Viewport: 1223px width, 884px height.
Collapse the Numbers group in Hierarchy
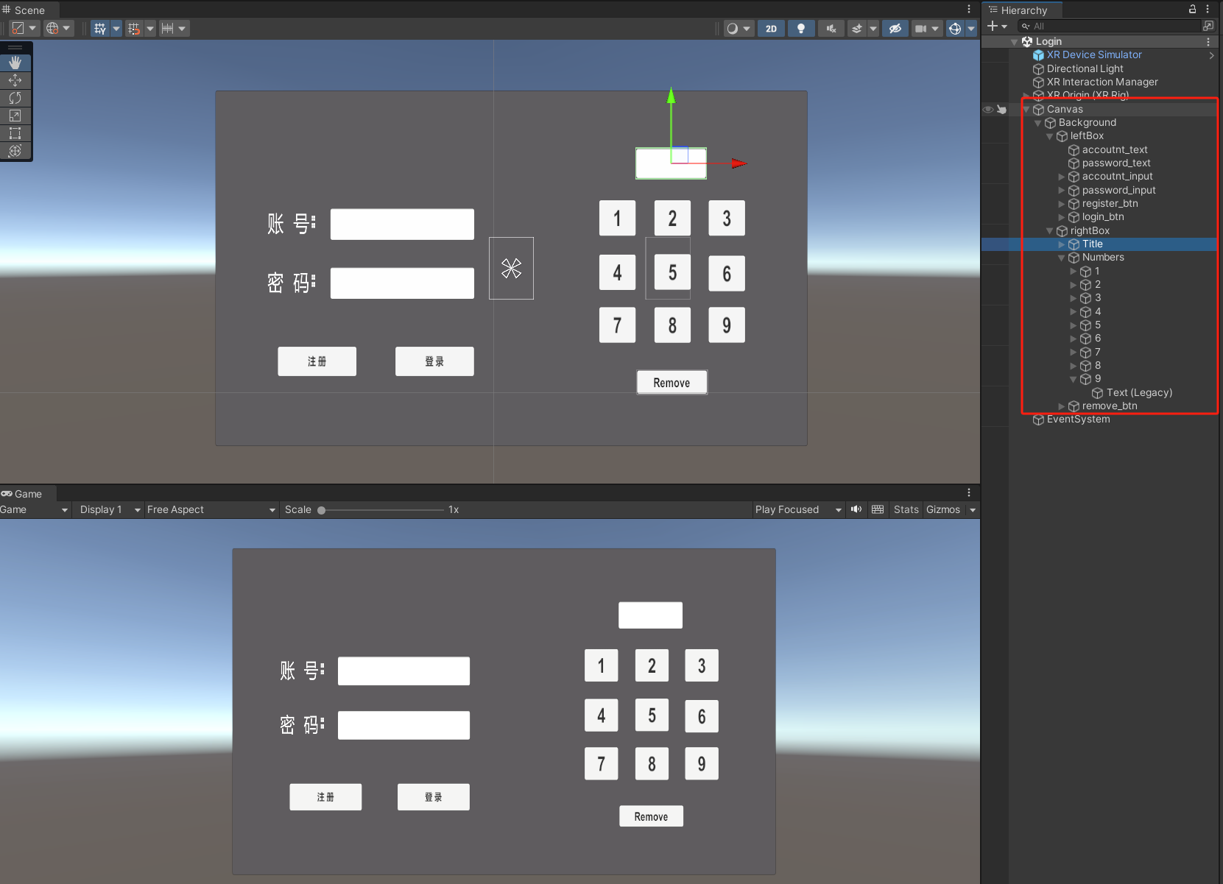[1060, 258]
